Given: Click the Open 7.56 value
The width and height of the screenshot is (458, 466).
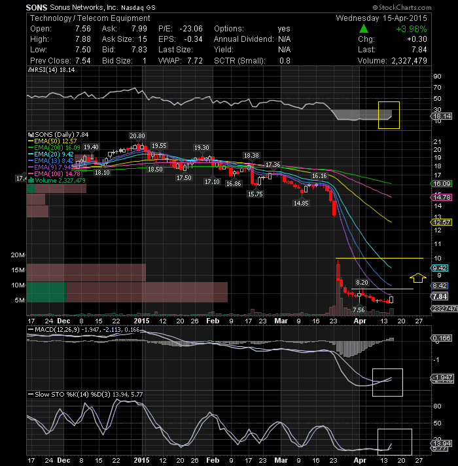Looking at the screenshot, I should pos(83,29).
